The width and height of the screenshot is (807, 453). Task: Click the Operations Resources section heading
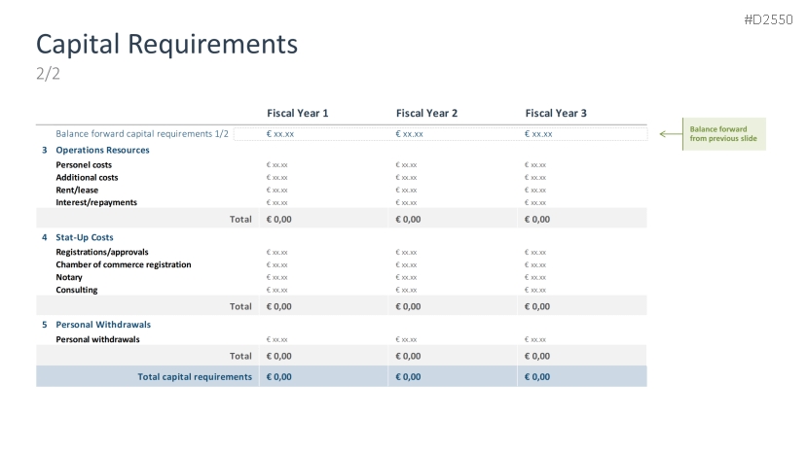[102, 151]
